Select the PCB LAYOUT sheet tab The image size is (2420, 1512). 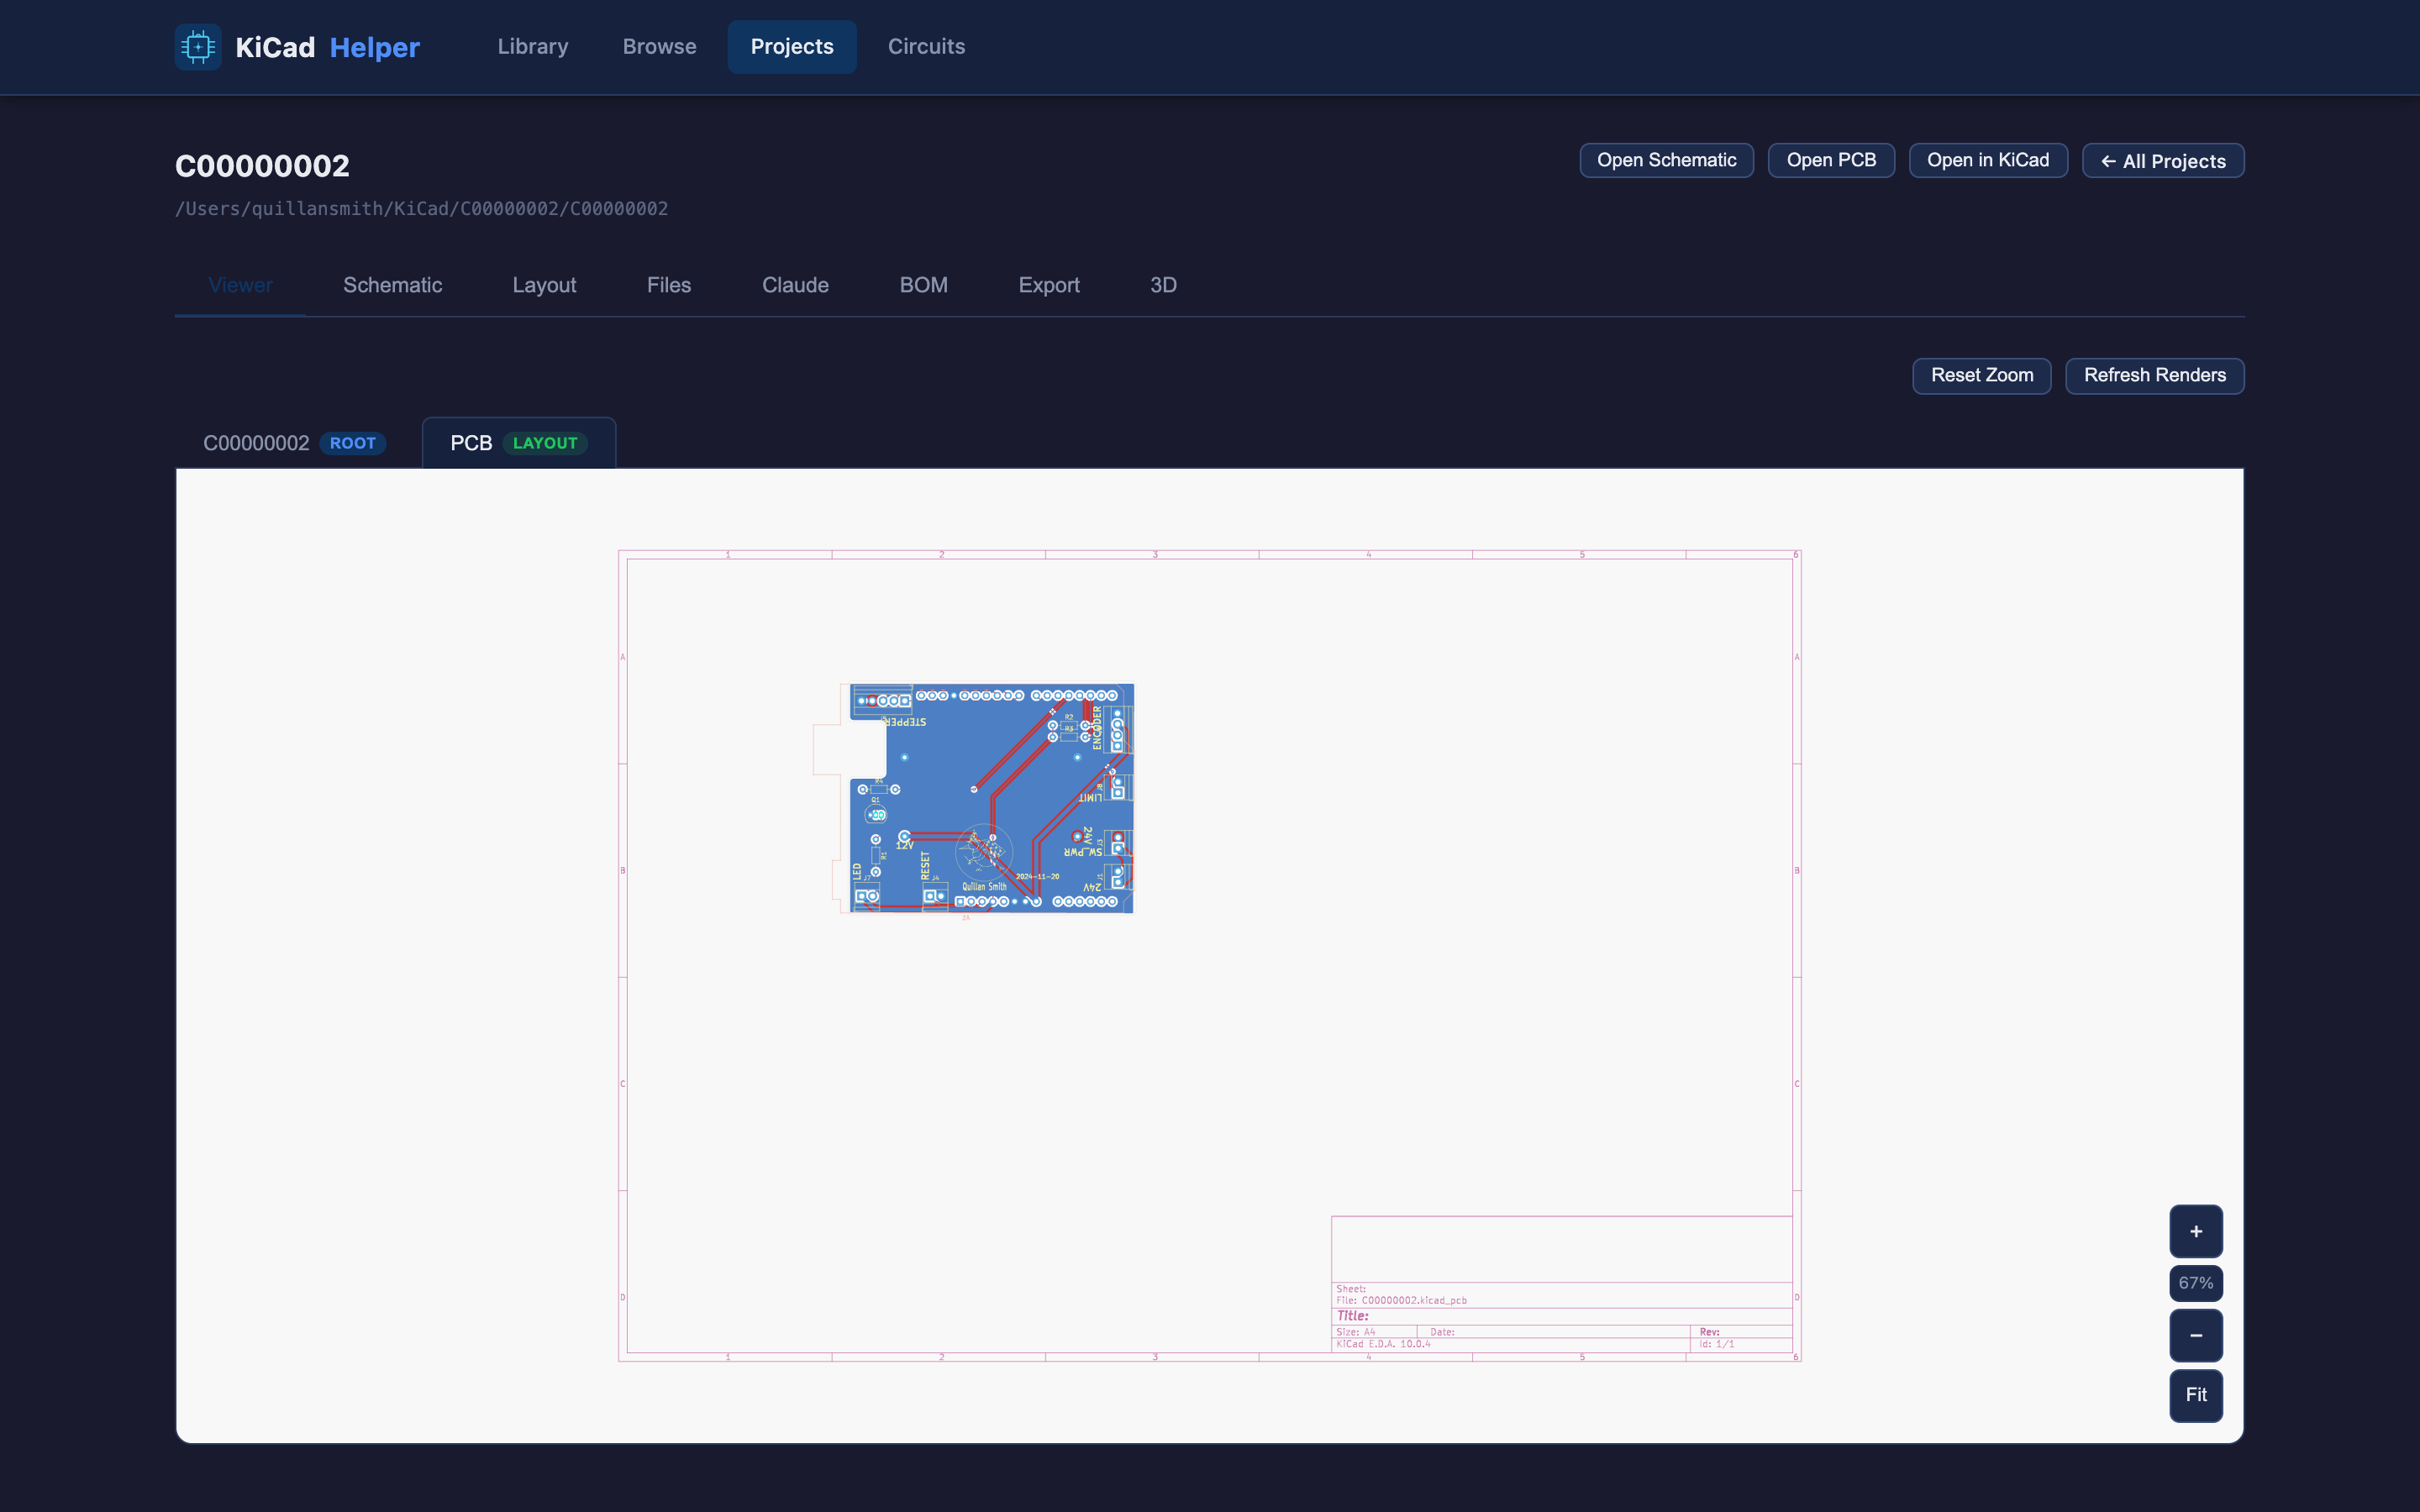point(518,443)
